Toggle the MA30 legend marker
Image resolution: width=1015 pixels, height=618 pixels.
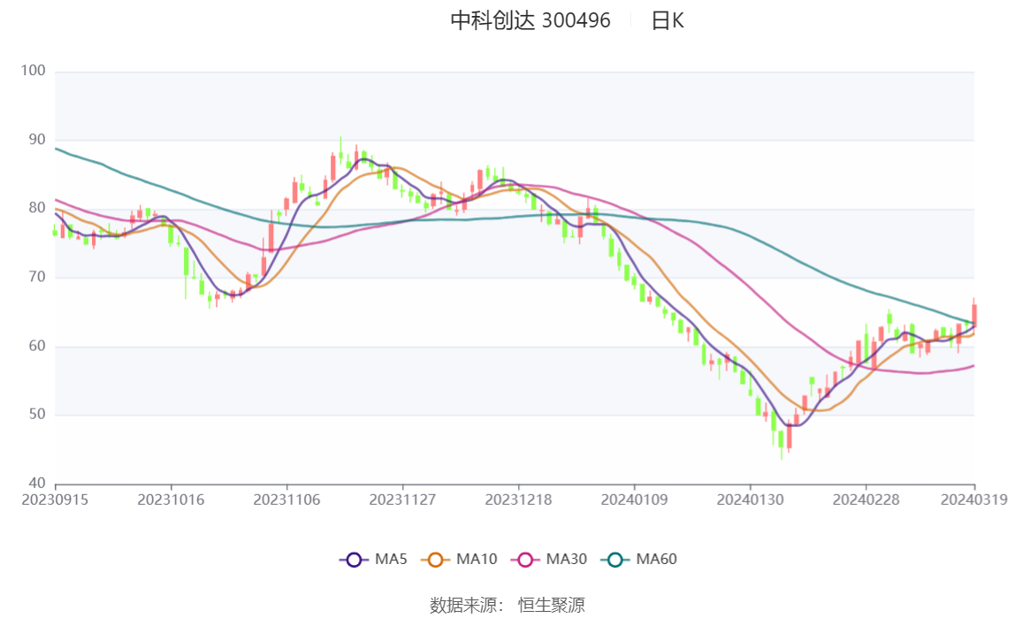click(x=525, y=560)
